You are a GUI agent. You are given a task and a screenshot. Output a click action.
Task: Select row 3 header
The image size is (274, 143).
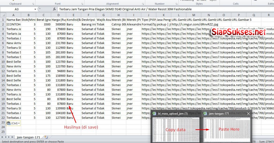coord(3,29)
